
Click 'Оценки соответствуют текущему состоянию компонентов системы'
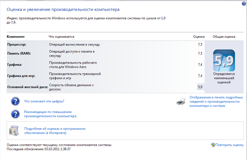(x=59, y=145)
